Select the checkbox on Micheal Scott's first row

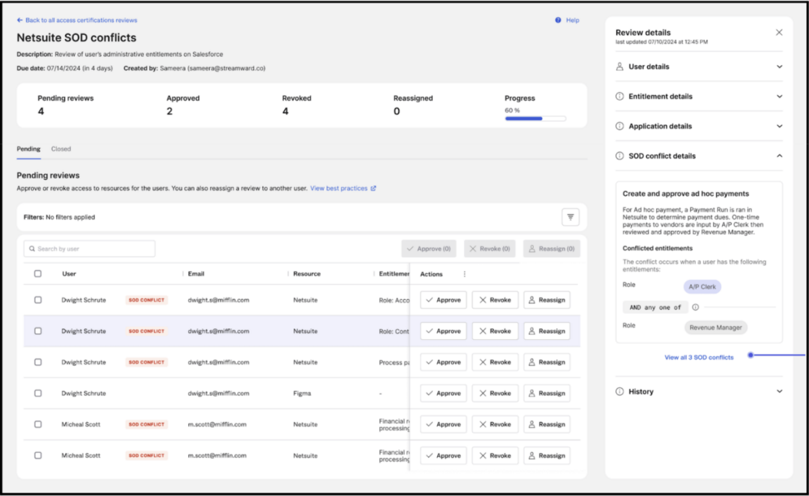(37, 424)
